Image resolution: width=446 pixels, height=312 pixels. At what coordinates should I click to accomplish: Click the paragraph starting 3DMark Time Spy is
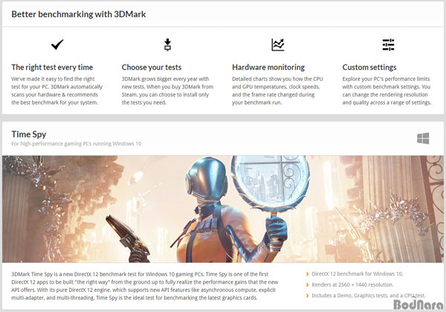[144, 286]
